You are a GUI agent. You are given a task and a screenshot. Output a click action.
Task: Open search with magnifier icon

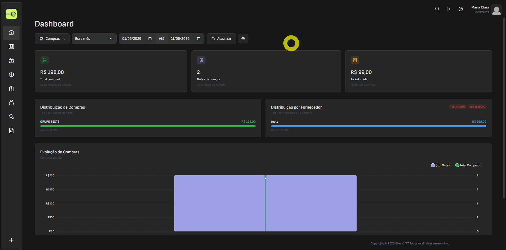(x=437, y=9)
